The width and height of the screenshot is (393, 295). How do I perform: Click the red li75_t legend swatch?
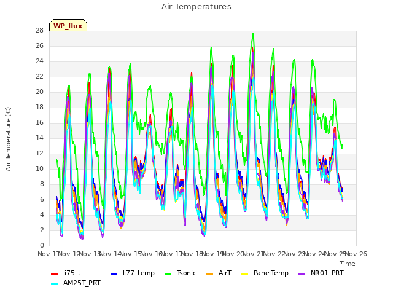pos(55,274)
